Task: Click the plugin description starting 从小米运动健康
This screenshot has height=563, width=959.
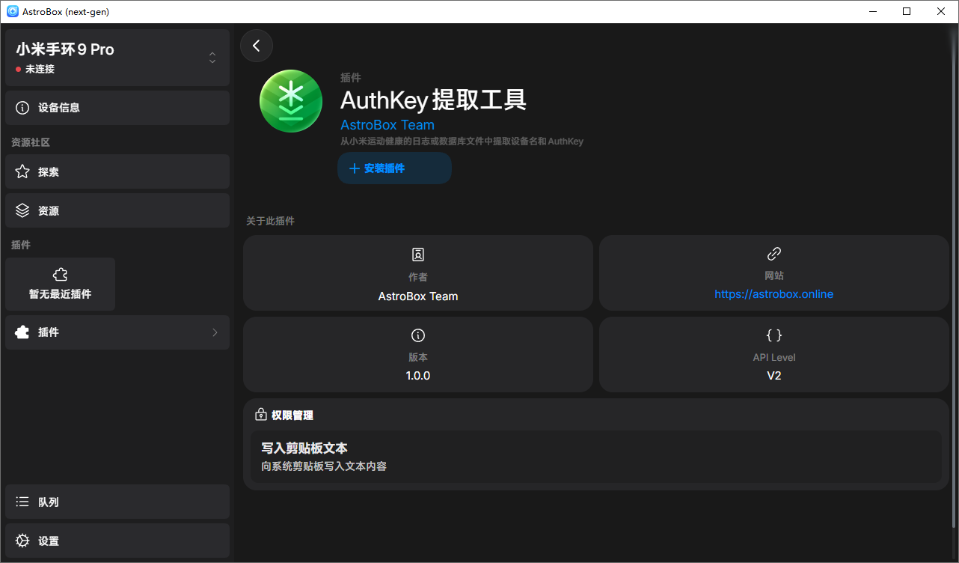Action: pos(462,141)
